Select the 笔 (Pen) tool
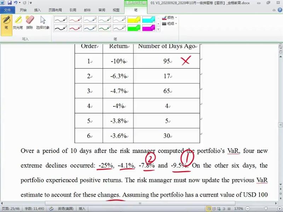 6,25
